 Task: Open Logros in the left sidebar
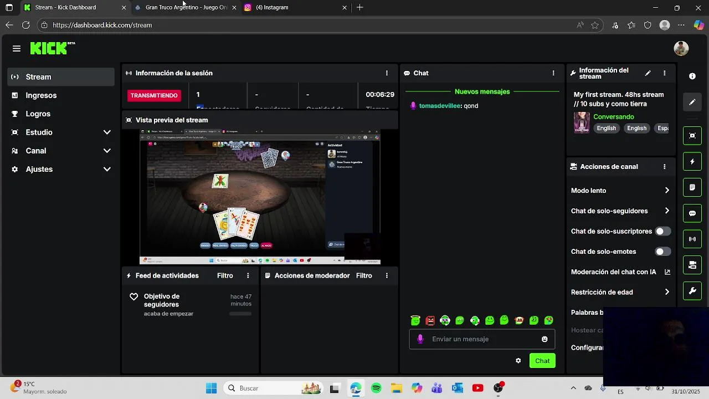[61, 114]
